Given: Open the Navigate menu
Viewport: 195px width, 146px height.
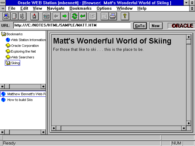Looking at the screenshot, I should [x=56, y=9].
